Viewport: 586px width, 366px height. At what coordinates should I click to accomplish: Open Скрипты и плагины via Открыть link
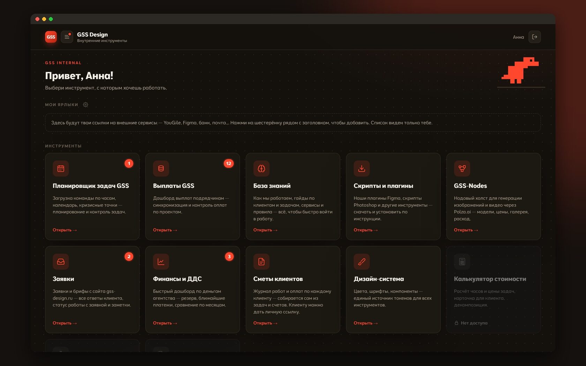366,230
